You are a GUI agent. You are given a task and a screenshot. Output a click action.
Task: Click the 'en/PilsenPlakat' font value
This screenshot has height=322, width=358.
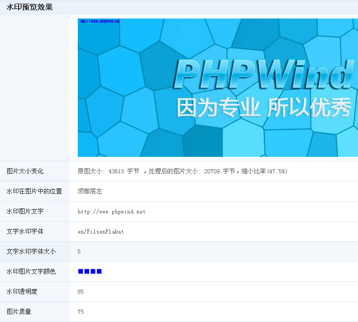point(100,231)
